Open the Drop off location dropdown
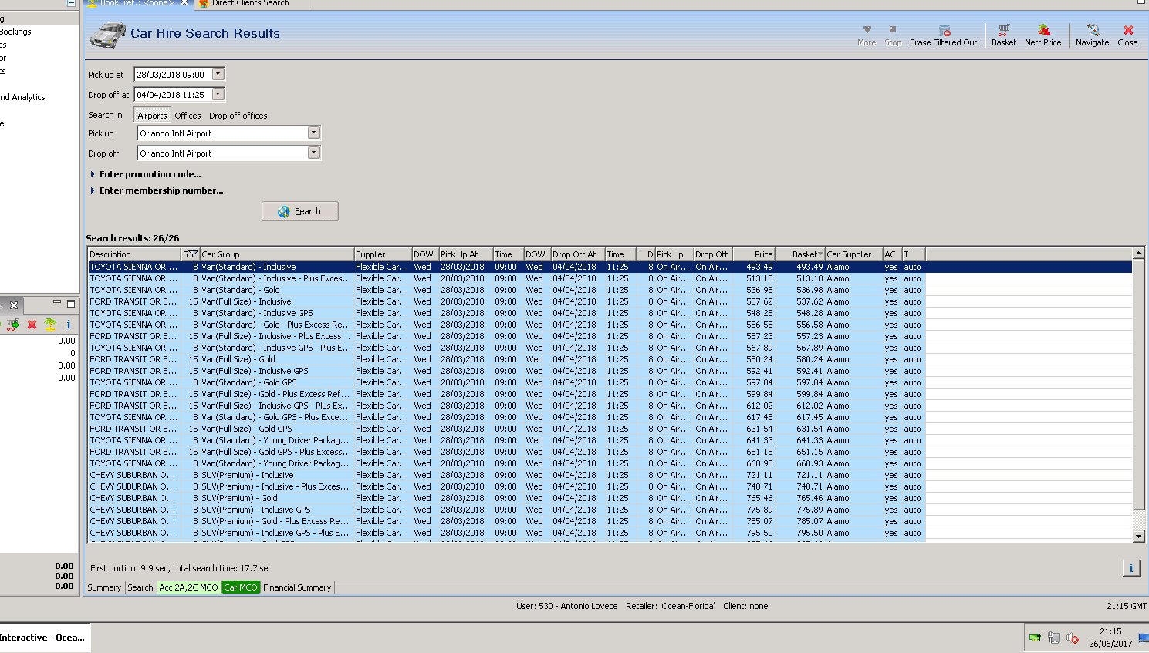This screenshot has width=1149, height=653. (313, 153)
